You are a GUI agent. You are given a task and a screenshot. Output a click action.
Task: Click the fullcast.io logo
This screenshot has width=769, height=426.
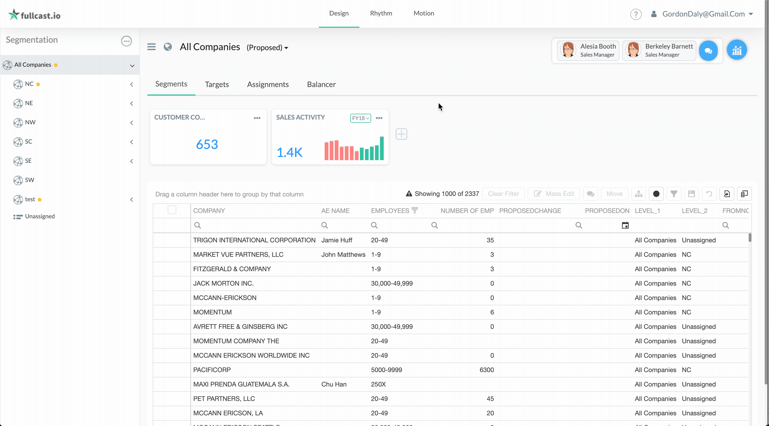pyautogui.click(x=34, y=15)
